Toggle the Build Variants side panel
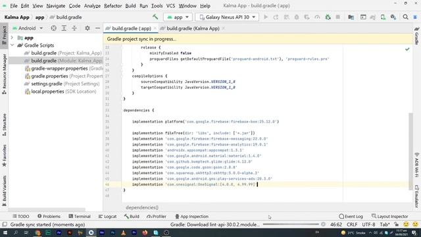The image size is (421, 237). pos(5,191)
